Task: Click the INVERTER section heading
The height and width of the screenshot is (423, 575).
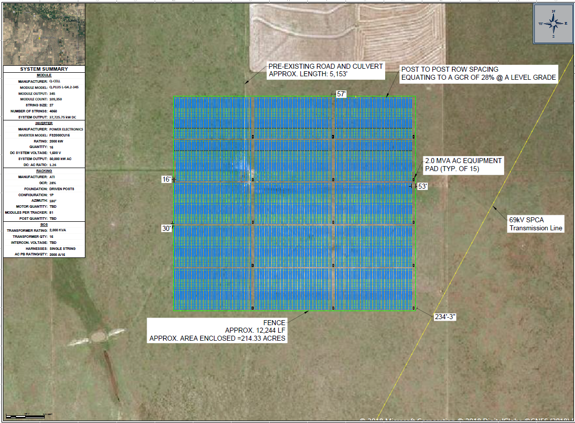Action: (x=44, y=123)
